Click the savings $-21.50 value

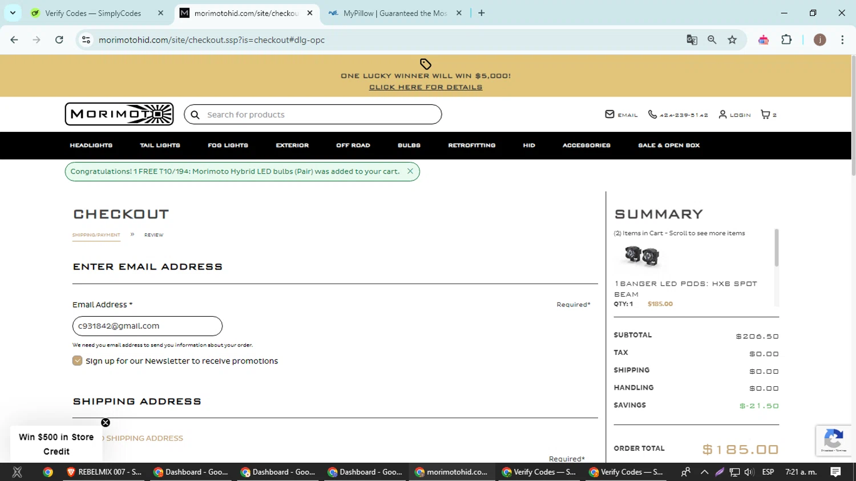point(759,406)
